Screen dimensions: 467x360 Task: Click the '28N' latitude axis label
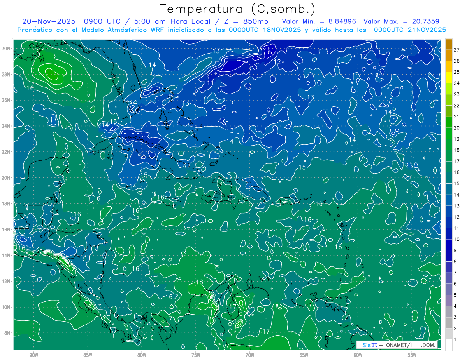pos(6,74)
